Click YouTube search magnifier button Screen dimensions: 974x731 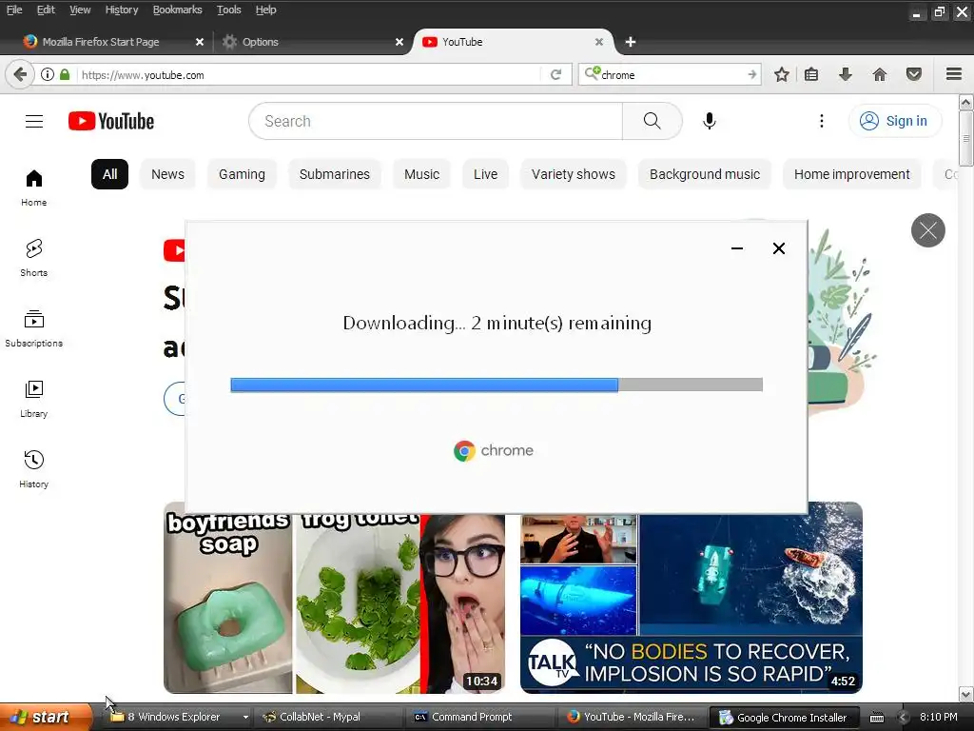click(x=653, y=121)
